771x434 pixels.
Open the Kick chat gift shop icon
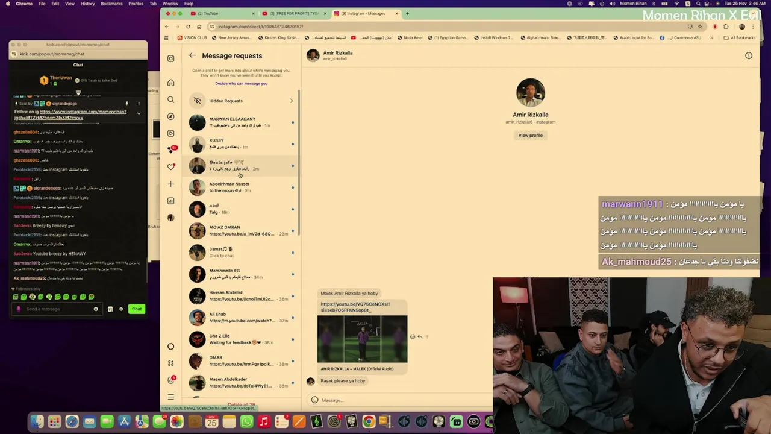(x=110, y=309)
